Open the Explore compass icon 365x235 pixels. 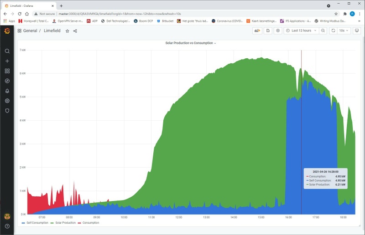coord(7,81)
